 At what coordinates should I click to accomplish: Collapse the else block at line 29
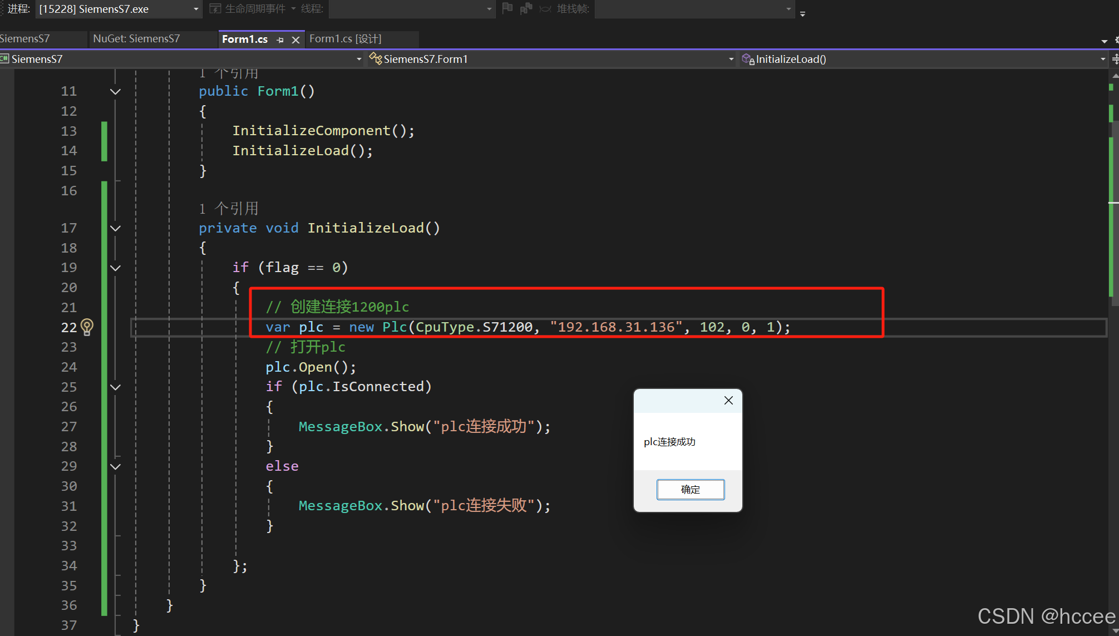(115, 466)
